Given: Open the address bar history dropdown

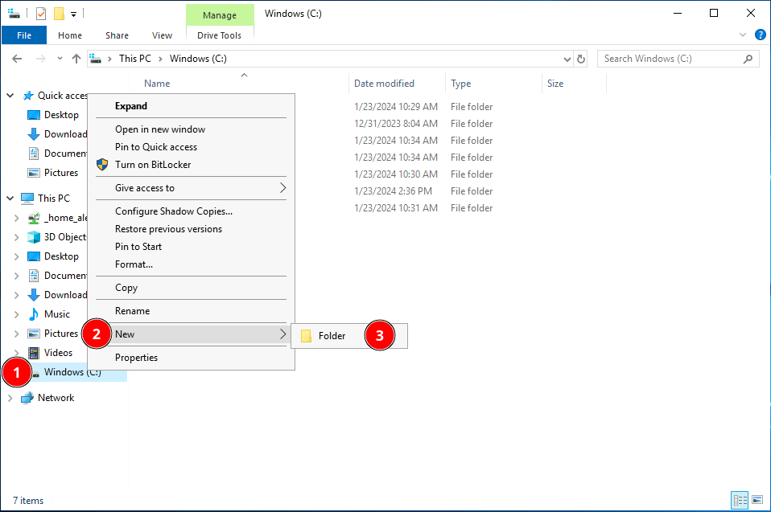Looking at the screenshot, I should (567, 59).
